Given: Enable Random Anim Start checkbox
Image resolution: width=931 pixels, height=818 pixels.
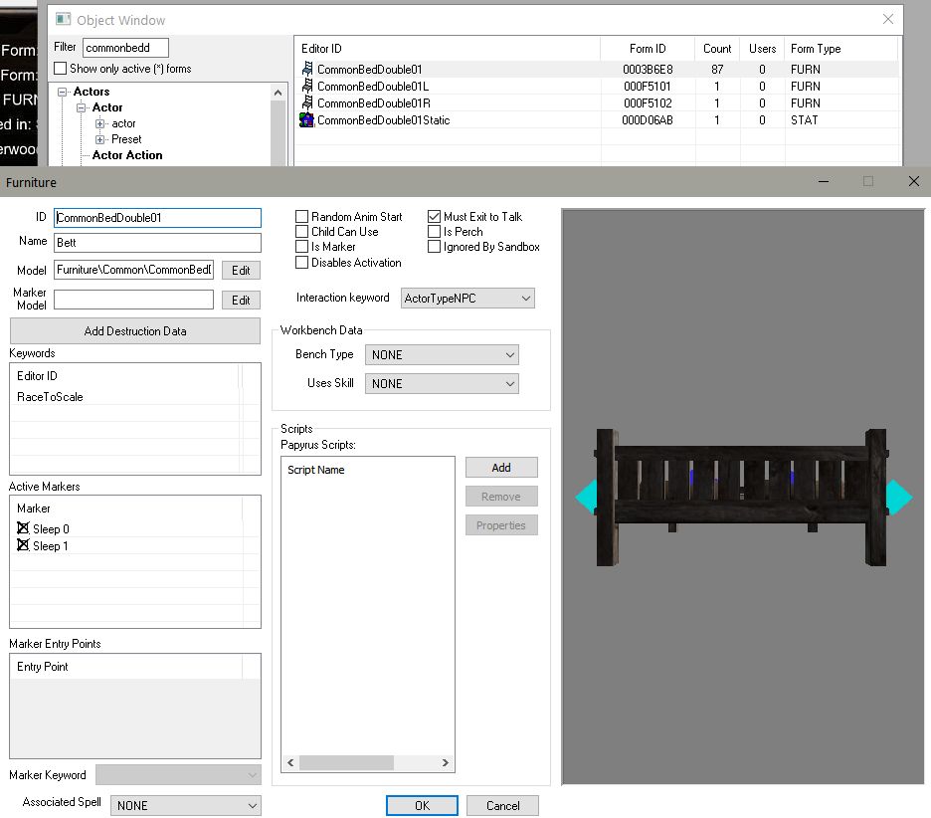Looking at the screenshot, I should pyautogui.click(x=302, y=217).
